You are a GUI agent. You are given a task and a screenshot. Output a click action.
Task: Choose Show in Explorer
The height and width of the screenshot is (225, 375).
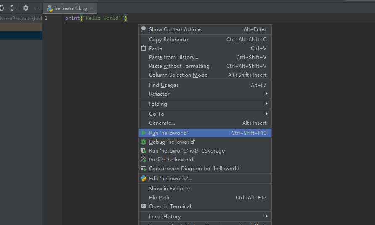[x=205, y=189]
